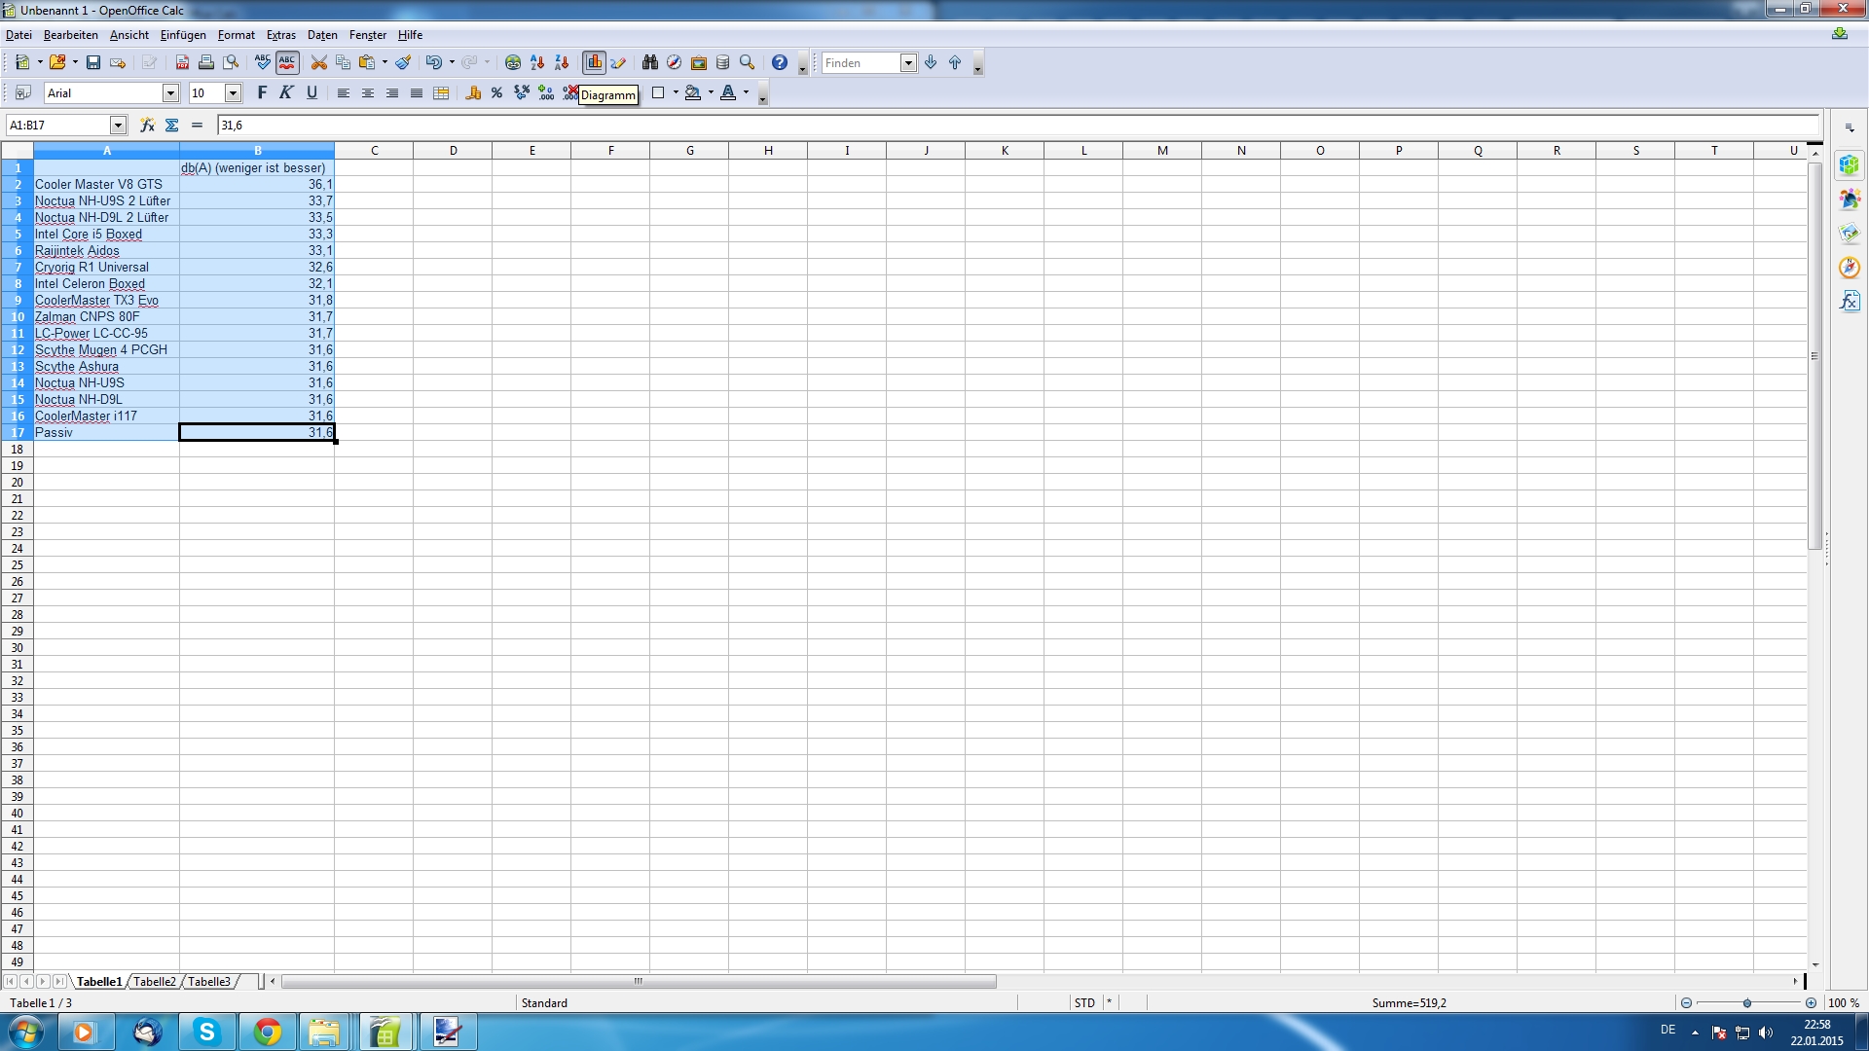Expand the font name dropdown
Viewport: 1869px width, 1051px height.
tap(170, 93)
